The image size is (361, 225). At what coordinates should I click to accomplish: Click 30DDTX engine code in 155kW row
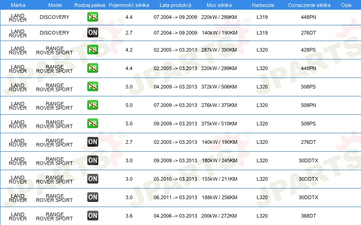[x=308, y=179]
